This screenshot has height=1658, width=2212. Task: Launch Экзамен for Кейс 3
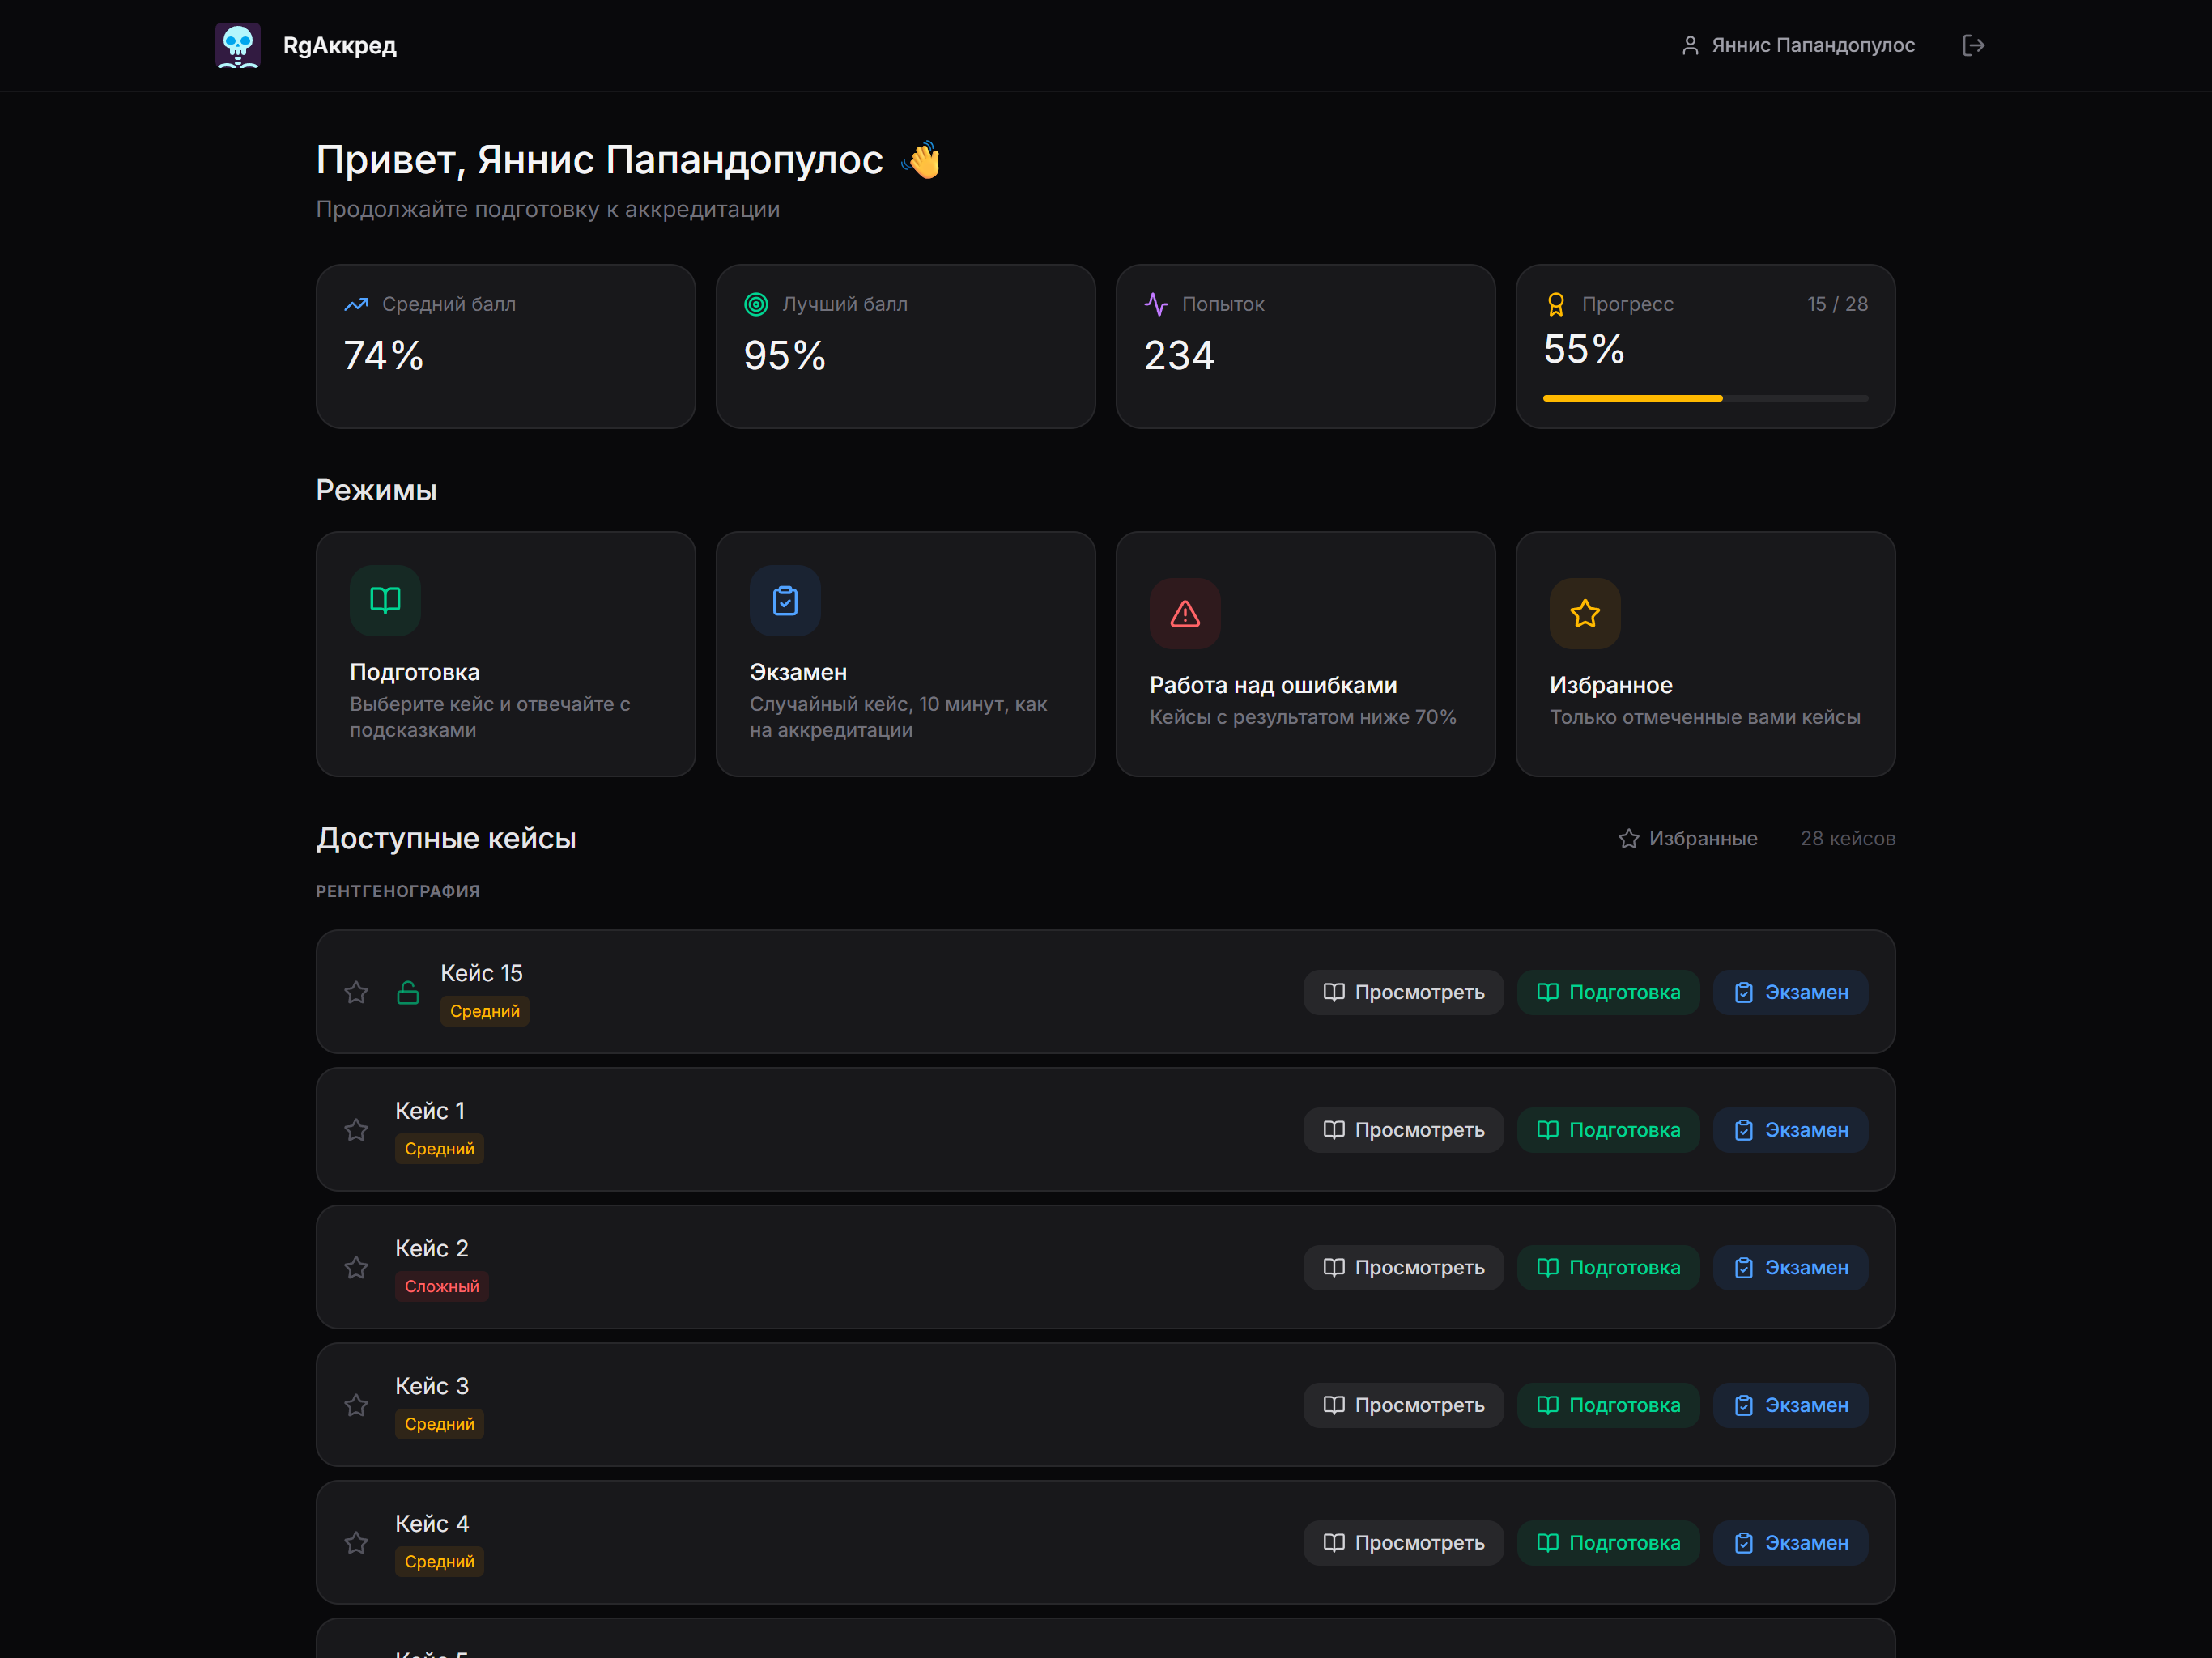[x=1790, y=1405]
